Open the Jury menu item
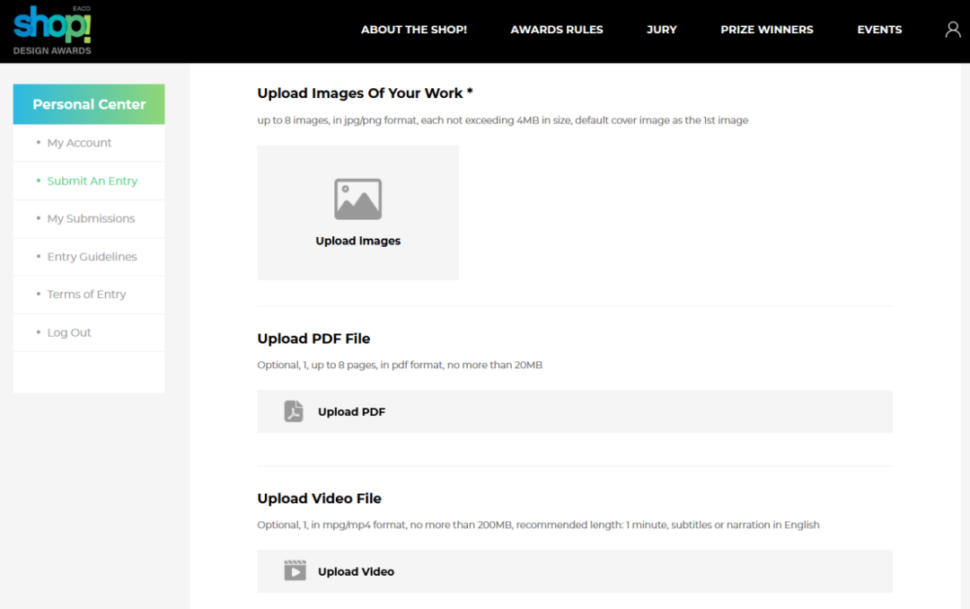This screenshot has width=970, height=609. pos(662,30)
